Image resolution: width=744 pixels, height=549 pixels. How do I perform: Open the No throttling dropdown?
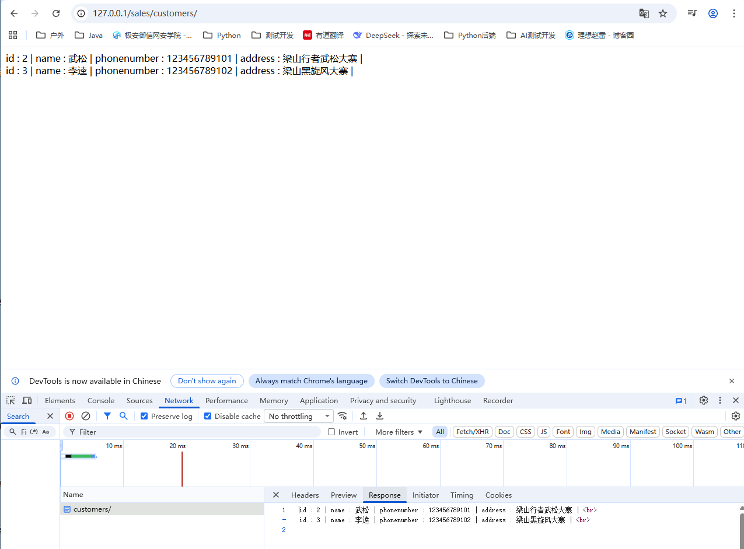pyautogui.click(x=299, y=416)
